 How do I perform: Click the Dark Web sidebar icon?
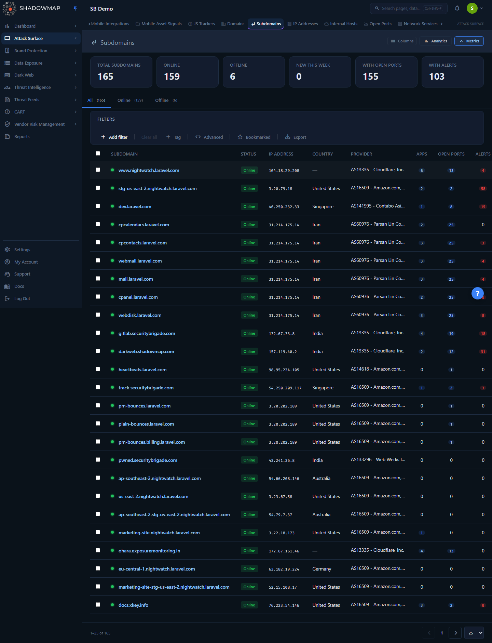7,75
